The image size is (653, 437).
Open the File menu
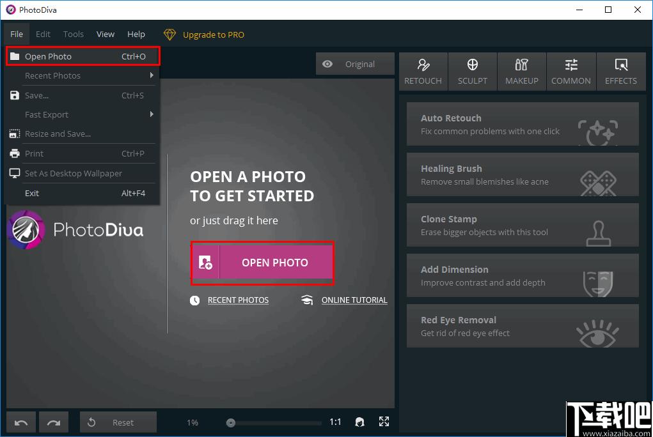click(17, 34)
